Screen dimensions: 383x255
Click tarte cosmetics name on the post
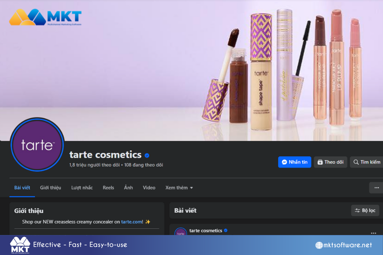[206, 231]
